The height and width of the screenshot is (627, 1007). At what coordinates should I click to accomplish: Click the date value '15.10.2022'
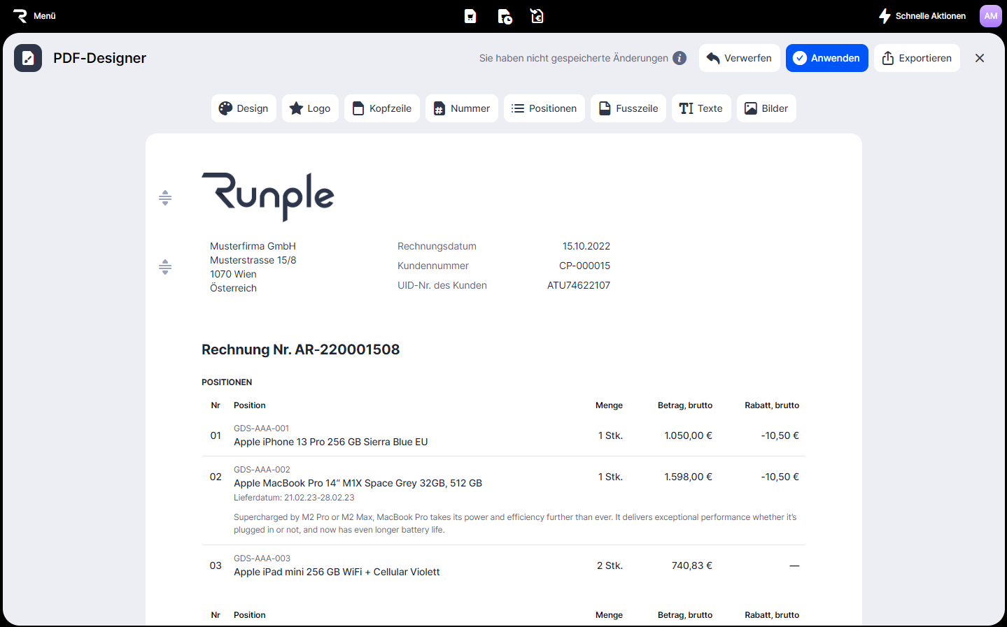coord(586,246)
